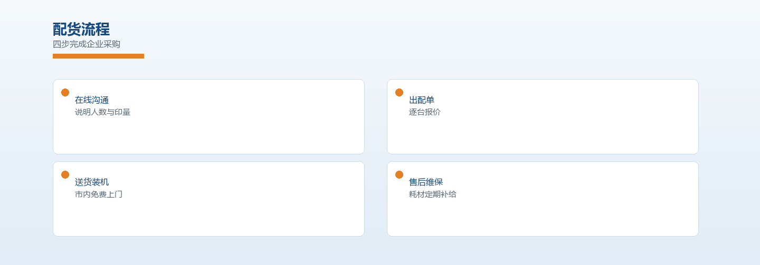Click the orange dot beside 在线沟通
The height and width of the screenshot is (265, 760).
pos(65,92)
